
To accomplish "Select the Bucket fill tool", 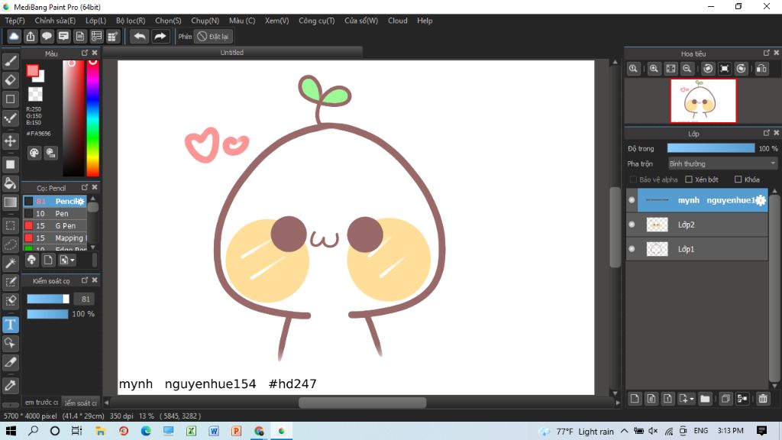I will (x=11, y=183).
